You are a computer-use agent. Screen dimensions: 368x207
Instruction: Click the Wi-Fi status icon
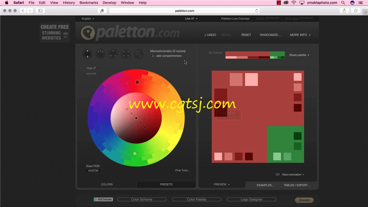click(293, 3)
